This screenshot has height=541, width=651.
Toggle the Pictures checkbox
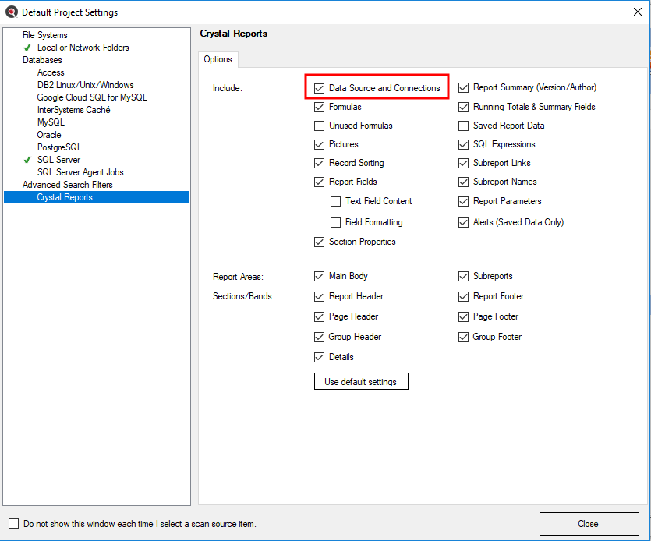(319, 144)
